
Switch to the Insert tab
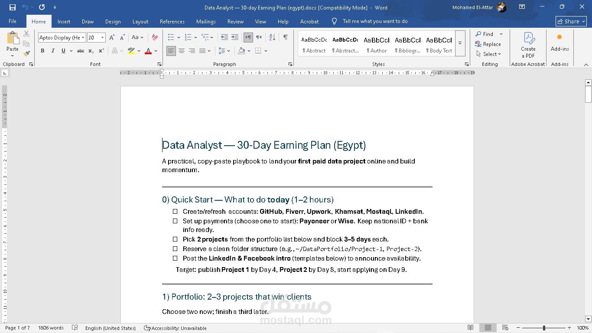coord(64,21)
